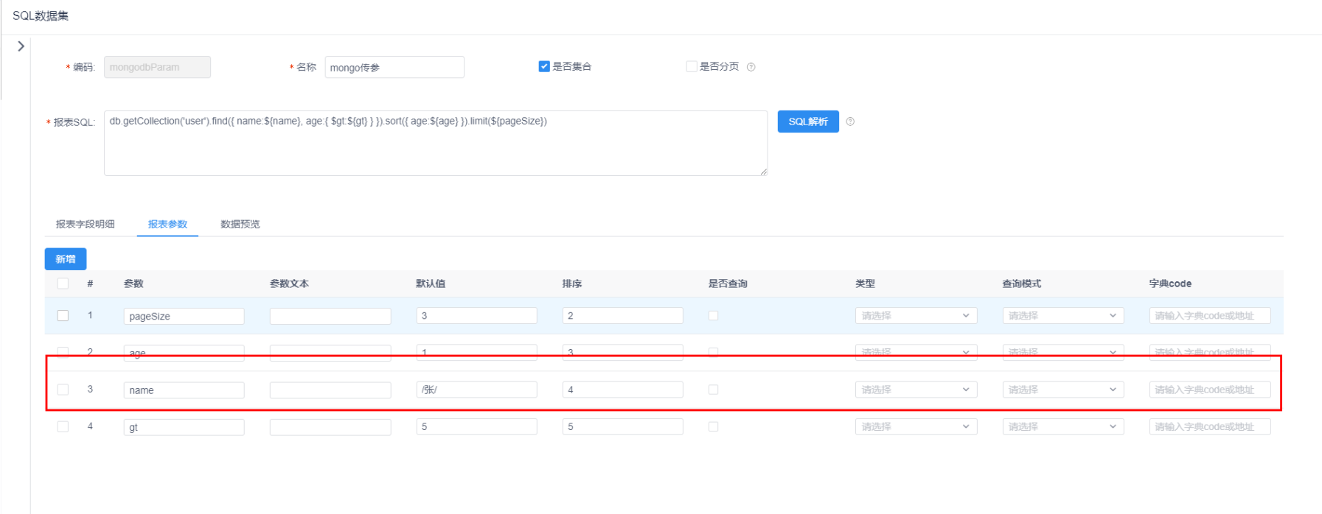Toggle the select-all checkbox in table header
The height and width of the screenshot is (514, 1322).
point(63,284)
